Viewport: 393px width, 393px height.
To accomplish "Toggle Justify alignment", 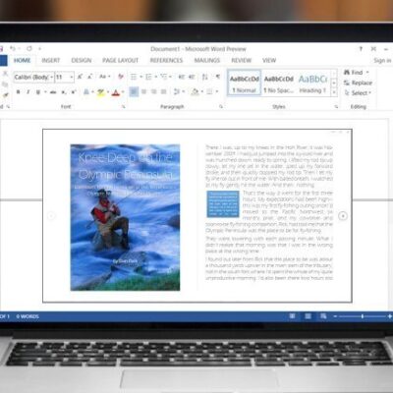I will [164, 91].
